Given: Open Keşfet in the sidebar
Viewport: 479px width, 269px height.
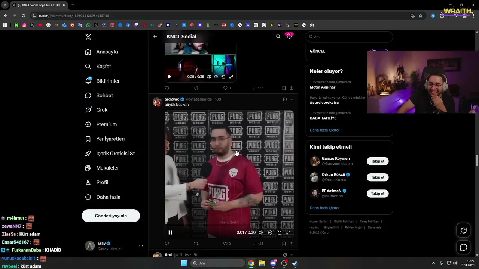Looking at the screenshot, I should tap(98, 66).
